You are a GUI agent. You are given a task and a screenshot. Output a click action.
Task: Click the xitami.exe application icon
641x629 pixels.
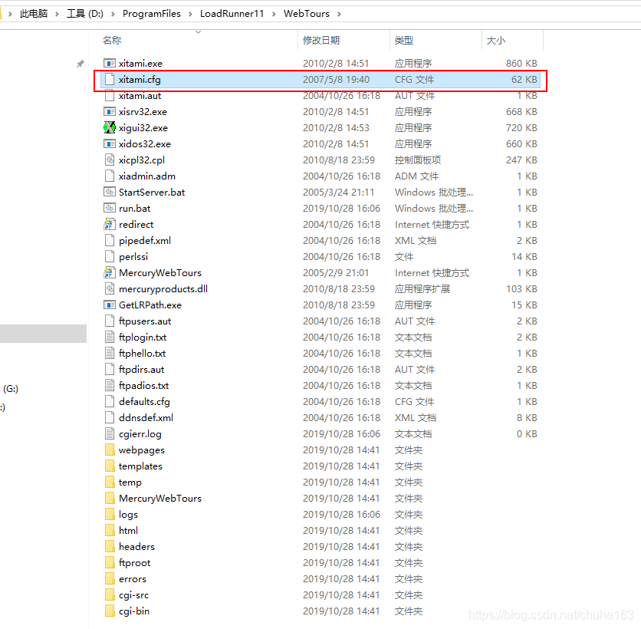point(109,64)
